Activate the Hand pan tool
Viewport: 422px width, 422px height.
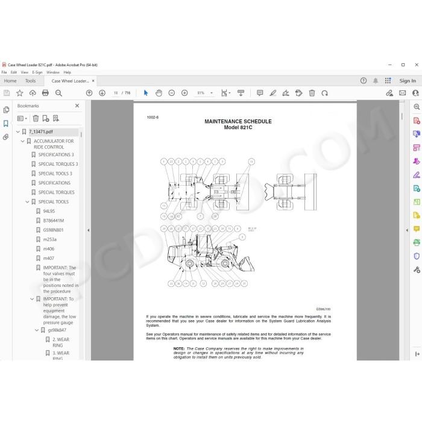click(x=159, y=93)
